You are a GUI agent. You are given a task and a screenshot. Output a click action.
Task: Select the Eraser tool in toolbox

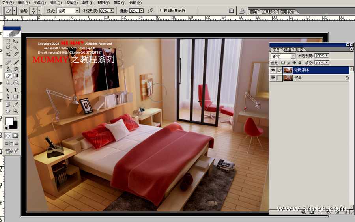point(8,76)
